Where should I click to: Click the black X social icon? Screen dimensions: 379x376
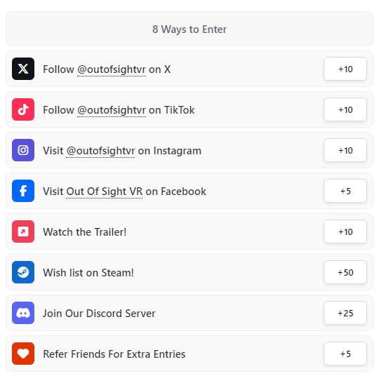pyautogui.click(x=23, y=69)
